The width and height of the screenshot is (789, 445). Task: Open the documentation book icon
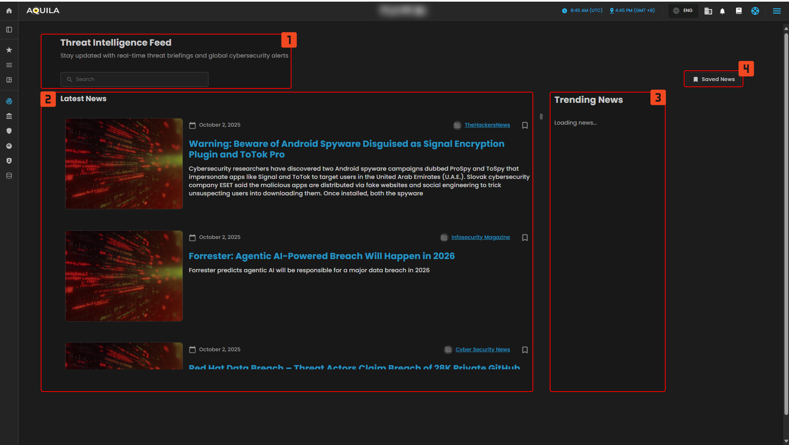coord(739,11)
